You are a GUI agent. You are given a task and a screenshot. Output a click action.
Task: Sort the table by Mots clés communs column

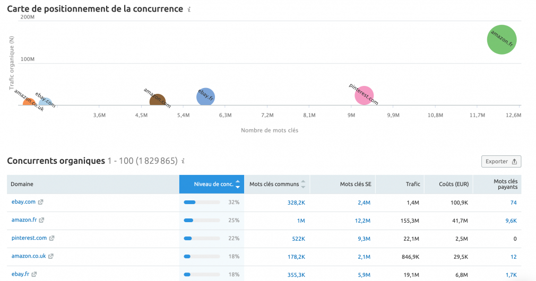[277, 185]
